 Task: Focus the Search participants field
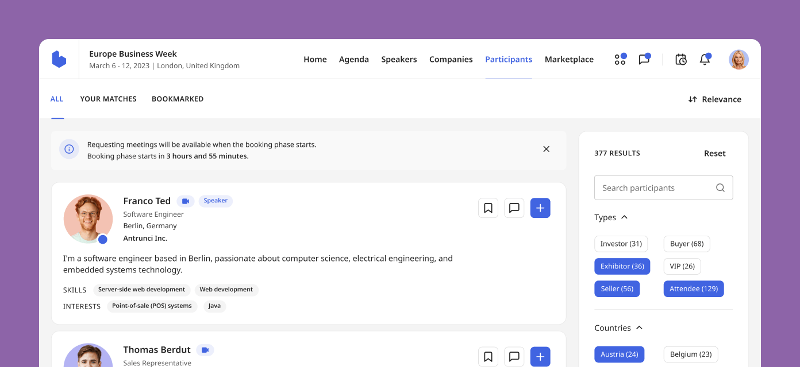[663, 188]
